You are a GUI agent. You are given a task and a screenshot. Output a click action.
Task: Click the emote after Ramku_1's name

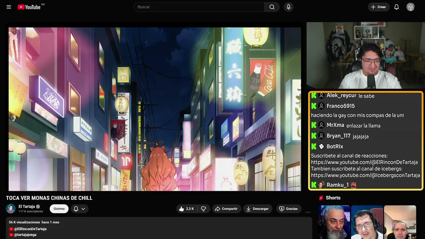(x=353, y=185)
